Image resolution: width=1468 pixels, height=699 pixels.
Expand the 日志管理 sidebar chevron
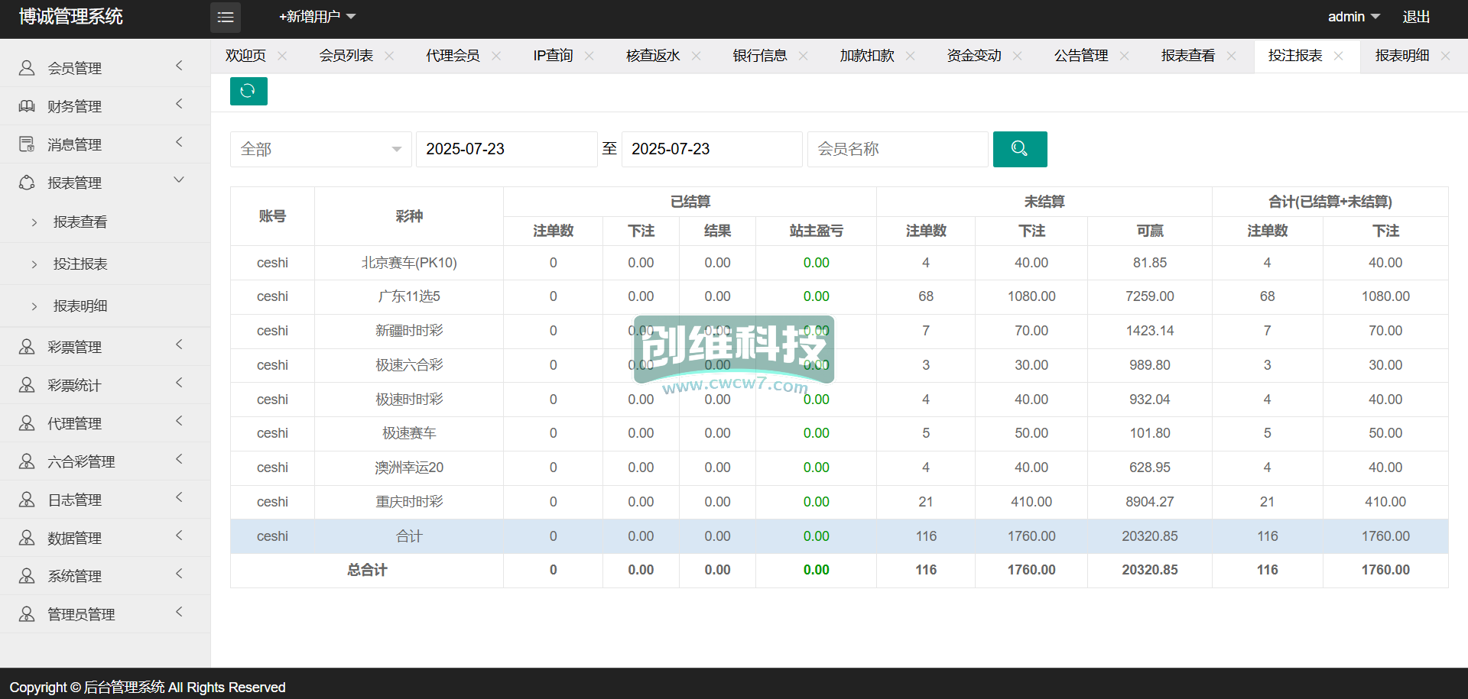coord(180,497)
